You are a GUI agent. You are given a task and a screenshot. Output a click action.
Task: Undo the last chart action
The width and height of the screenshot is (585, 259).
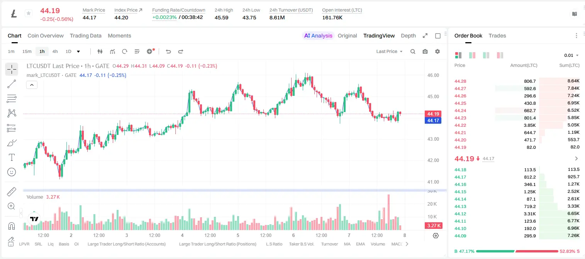coord(168,51)
